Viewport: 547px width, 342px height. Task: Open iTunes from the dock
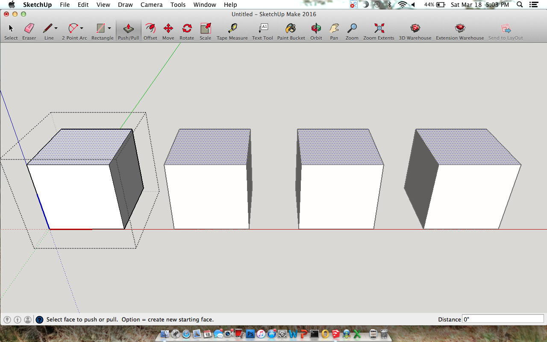[261, 334]
